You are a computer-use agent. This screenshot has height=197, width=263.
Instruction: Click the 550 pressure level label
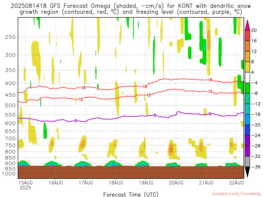tap(10, 115)
